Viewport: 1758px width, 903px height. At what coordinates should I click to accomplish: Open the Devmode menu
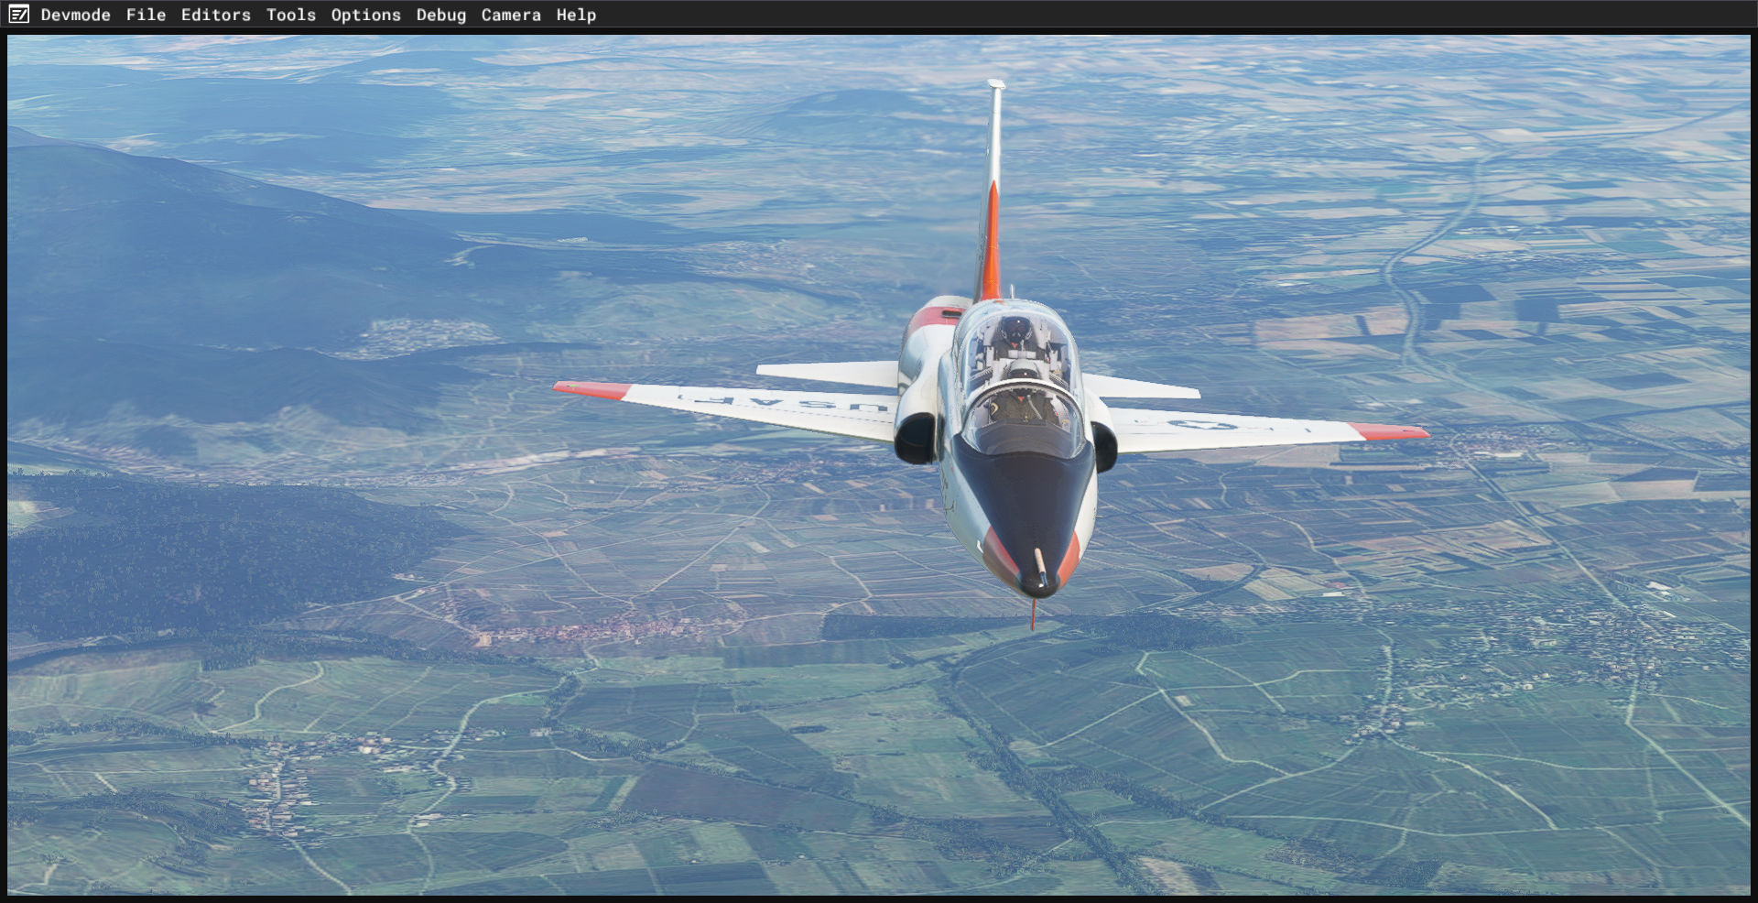(75, 15)
